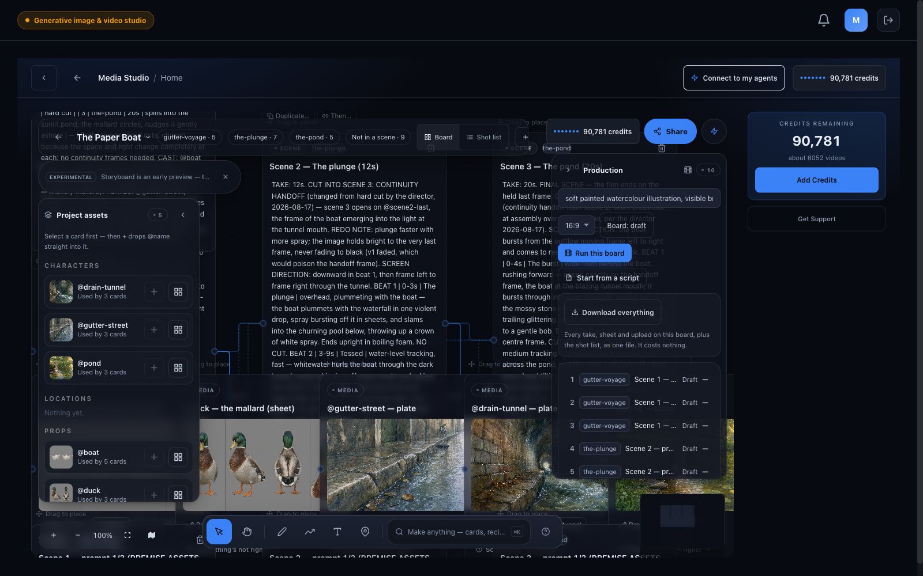Click the back arrow beside The Paper Boat
Viewport: 923px width, 576px height.
(58, 137)
